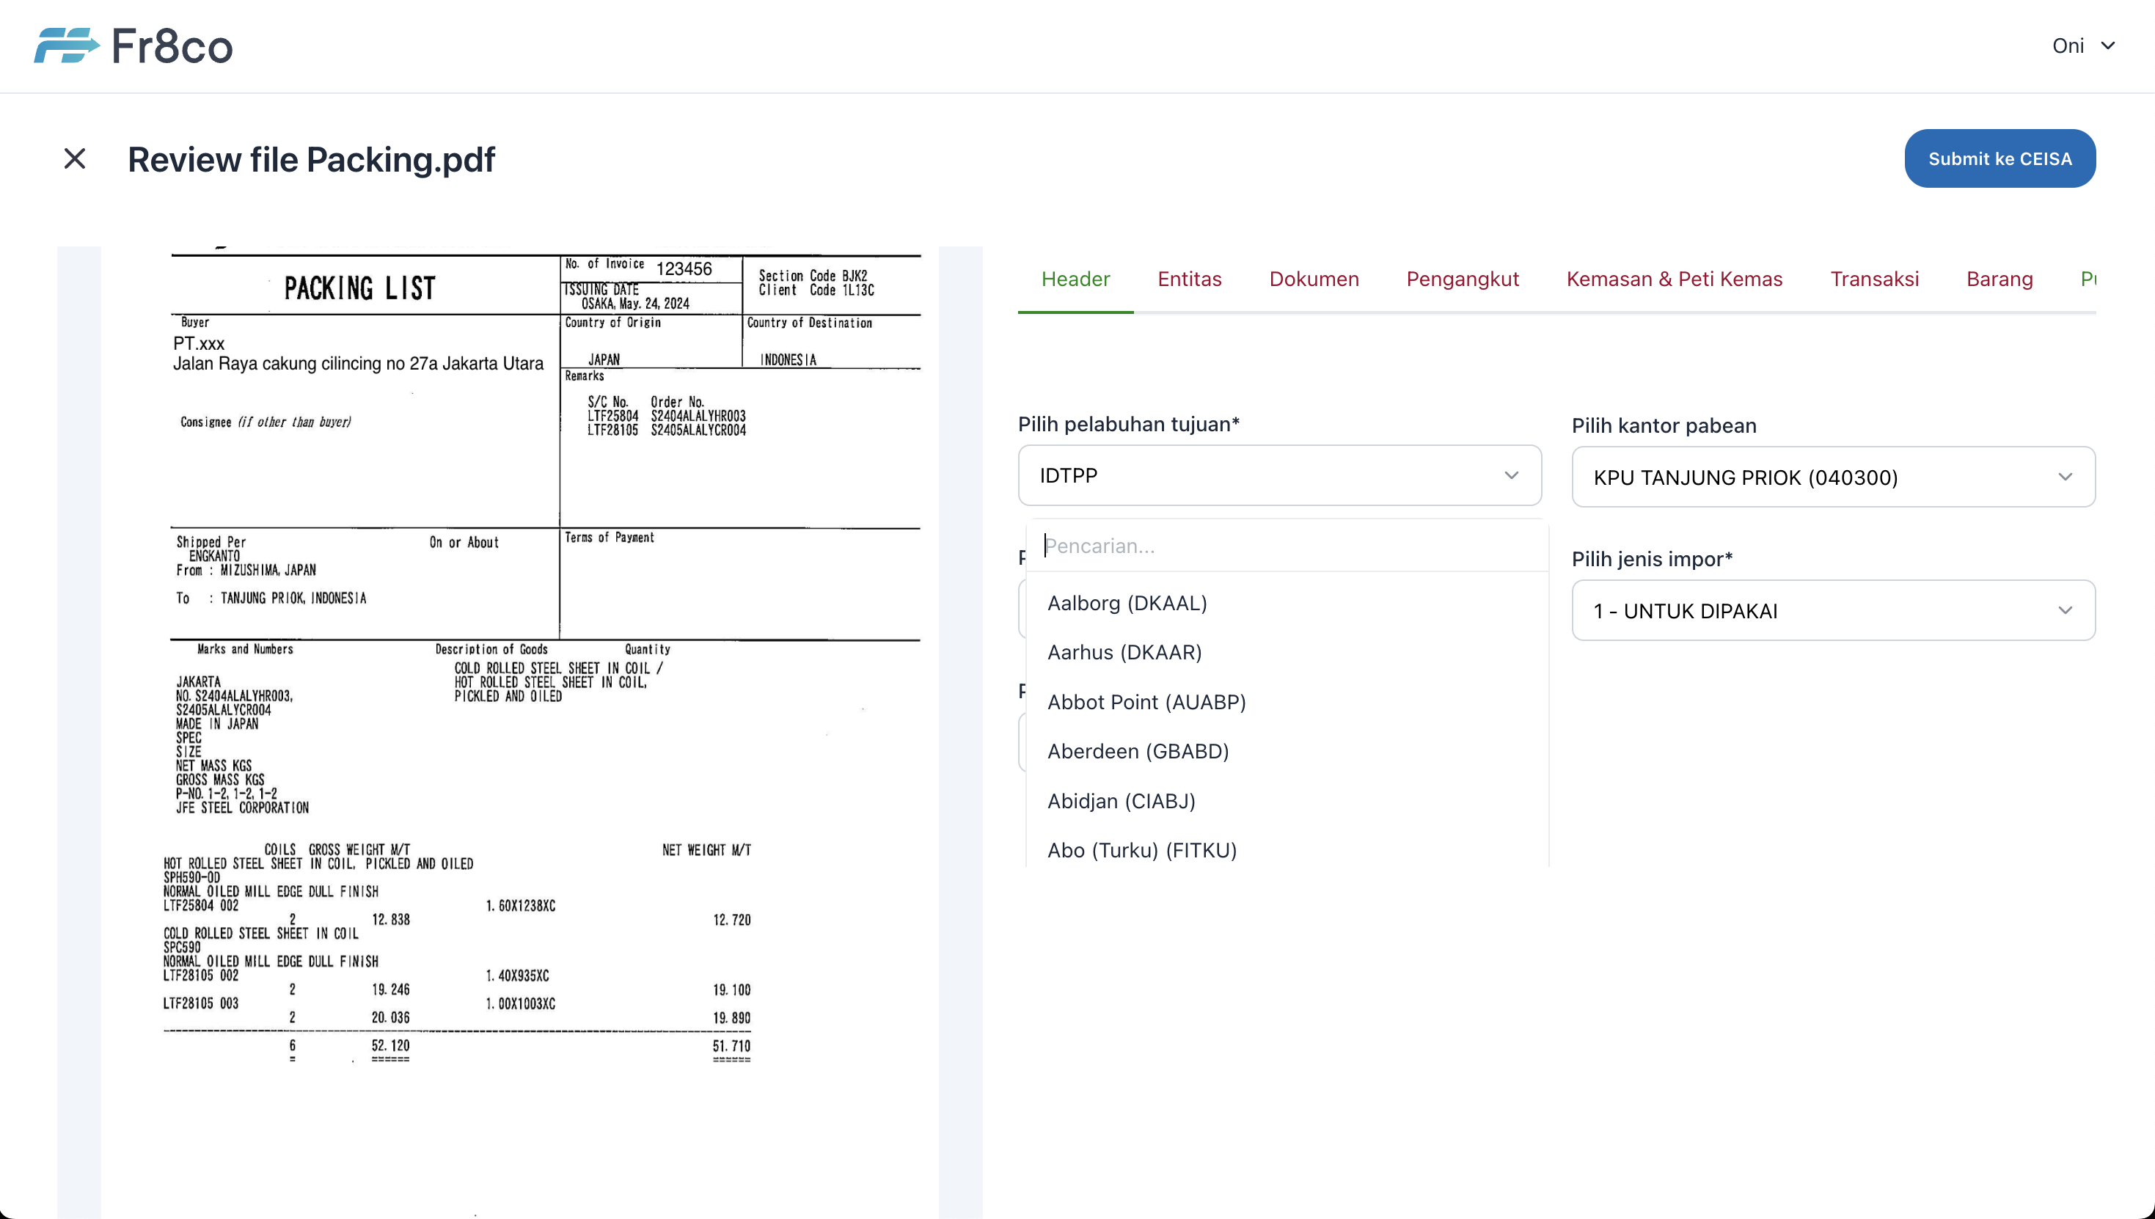This screenshot has width=2155, height=1219.
Task: Select the Header tab
Action: coord(1075,279)
